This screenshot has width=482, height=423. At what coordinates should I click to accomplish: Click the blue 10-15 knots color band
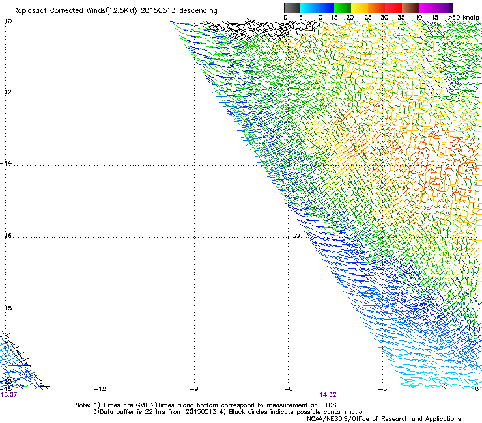(326, 8)
